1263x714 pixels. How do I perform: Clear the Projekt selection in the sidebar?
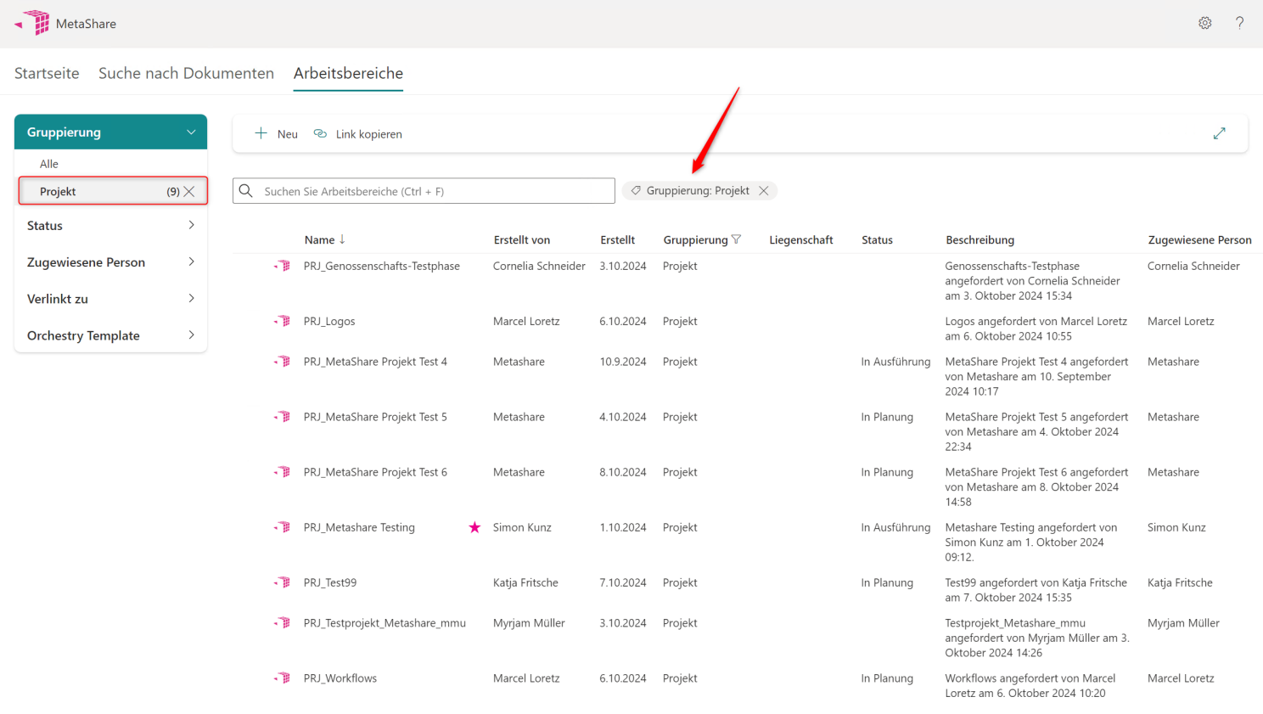[x=189, y=192]
